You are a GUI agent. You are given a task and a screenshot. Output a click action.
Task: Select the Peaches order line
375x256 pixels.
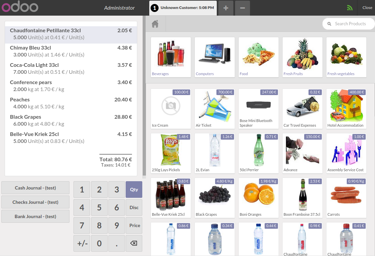pyautogui.click(x=71, y=103)
